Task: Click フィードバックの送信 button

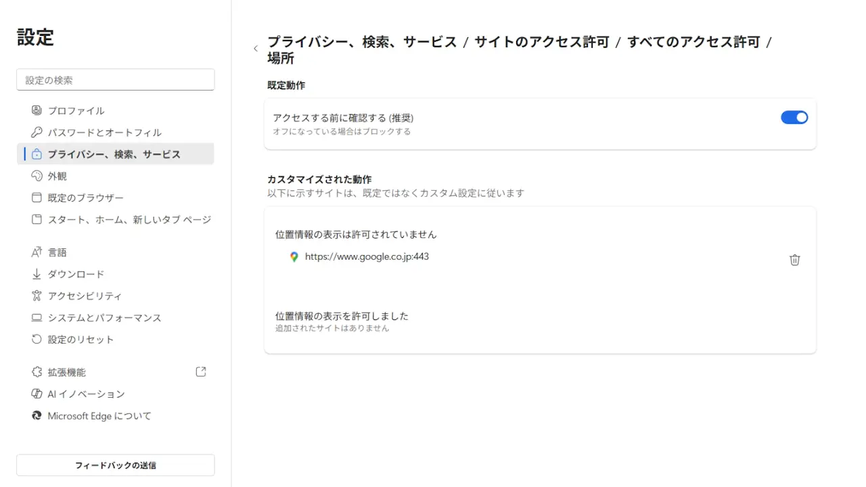Action: (115, 465)
